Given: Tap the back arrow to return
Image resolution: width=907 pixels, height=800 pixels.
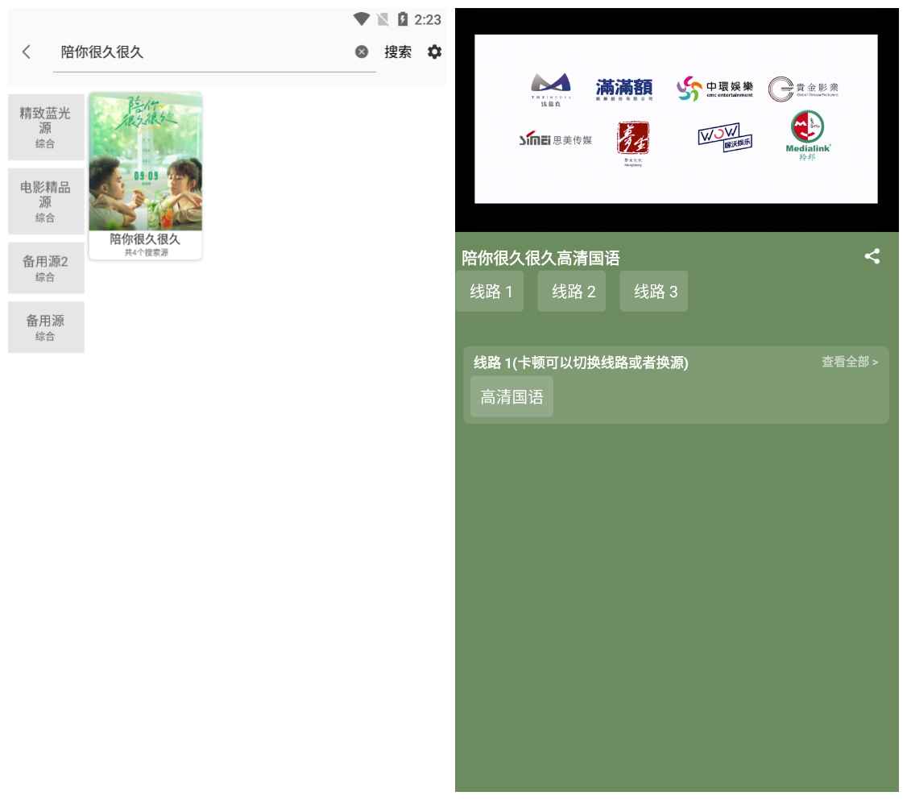Looking at the screenshot, I should coord(27,52).
